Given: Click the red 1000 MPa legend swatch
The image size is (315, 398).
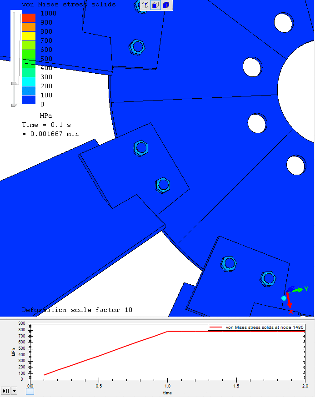Looking at the screenshot, I should coord(28,18).
